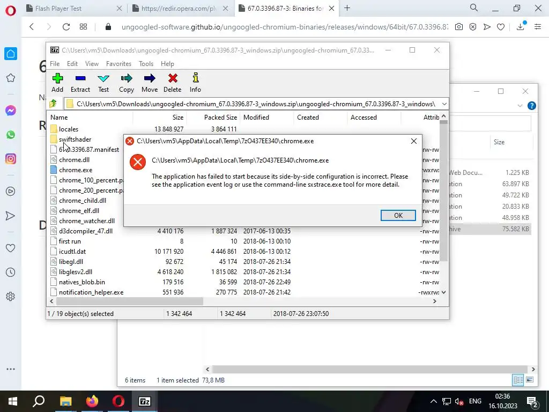
Task: Search tabs magnifier icon in Opera
Action: [x=474, y=8]
